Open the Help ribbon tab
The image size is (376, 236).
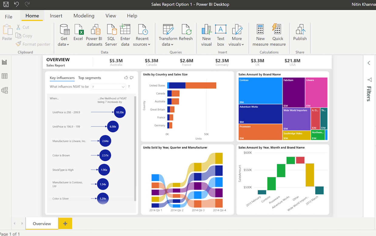tap(132, 16)
